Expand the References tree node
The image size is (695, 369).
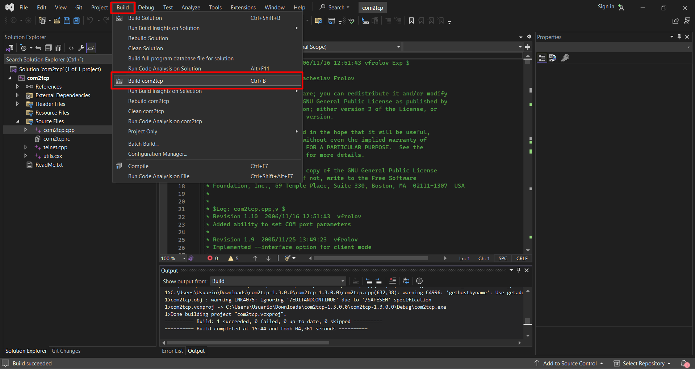pos(17,87)
